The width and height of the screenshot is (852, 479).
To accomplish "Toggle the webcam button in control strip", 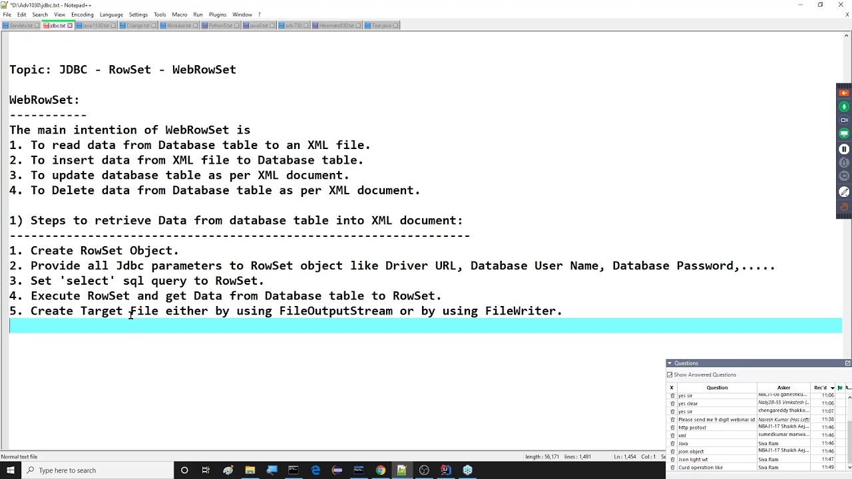I will [x=844, y=120].
